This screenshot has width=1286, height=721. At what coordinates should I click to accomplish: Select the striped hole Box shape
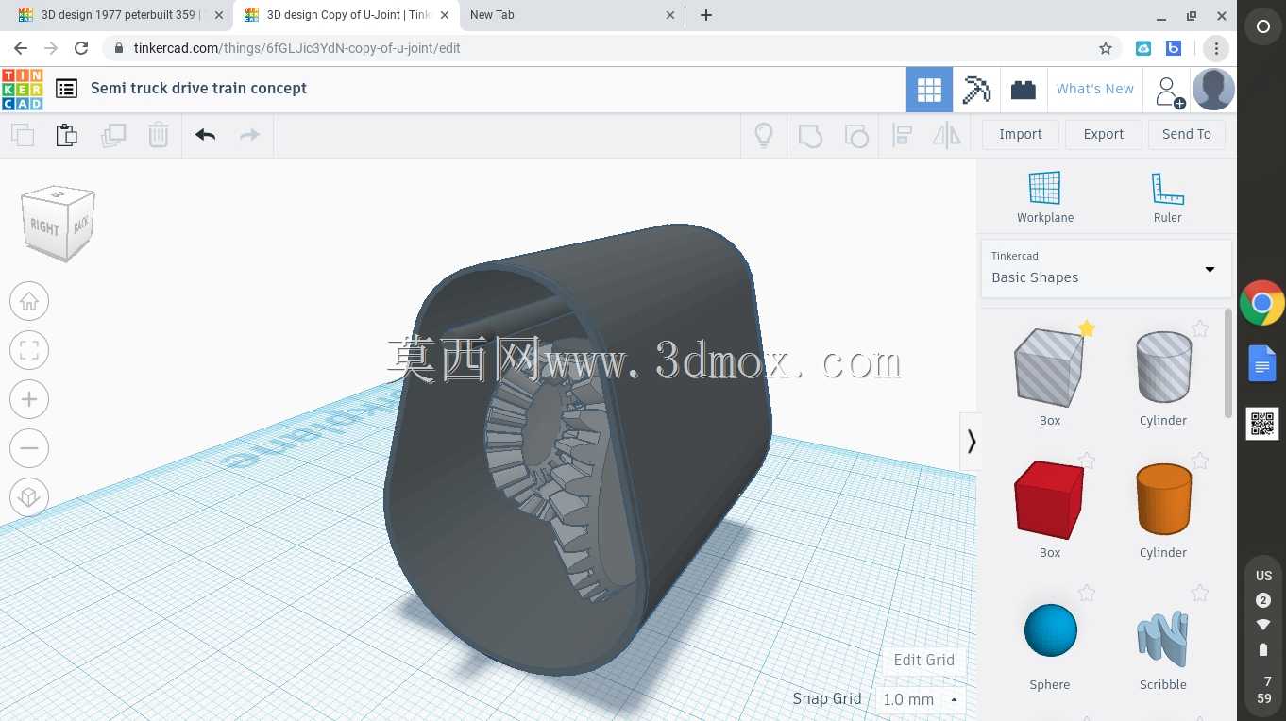coord(1049,367)
